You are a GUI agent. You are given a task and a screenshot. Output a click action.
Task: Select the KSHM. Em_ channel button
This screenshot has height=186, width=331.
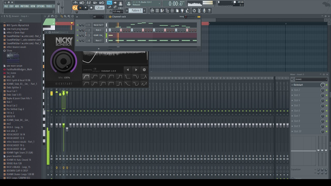(x=98, y=35)
